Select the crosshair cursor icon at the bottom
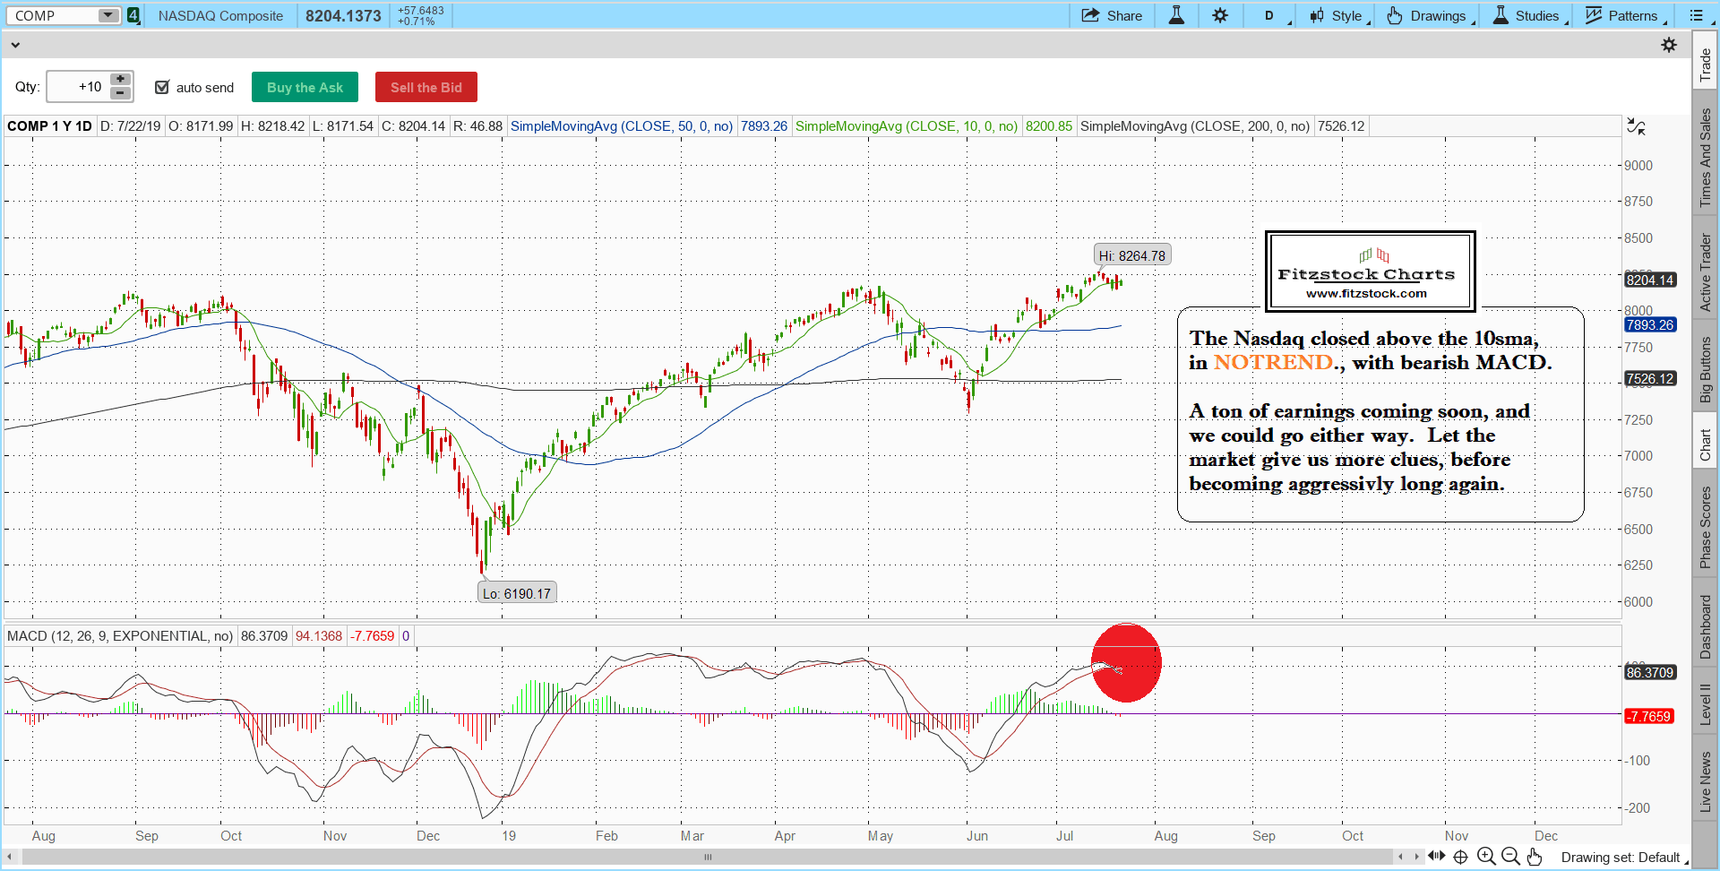This screenshot has height=871, width=1720. point(1460,857)
